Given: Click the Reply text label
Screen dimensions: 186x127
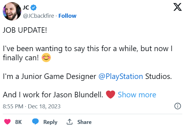Looking at the screenshot, I should click(x=50, y=122).
